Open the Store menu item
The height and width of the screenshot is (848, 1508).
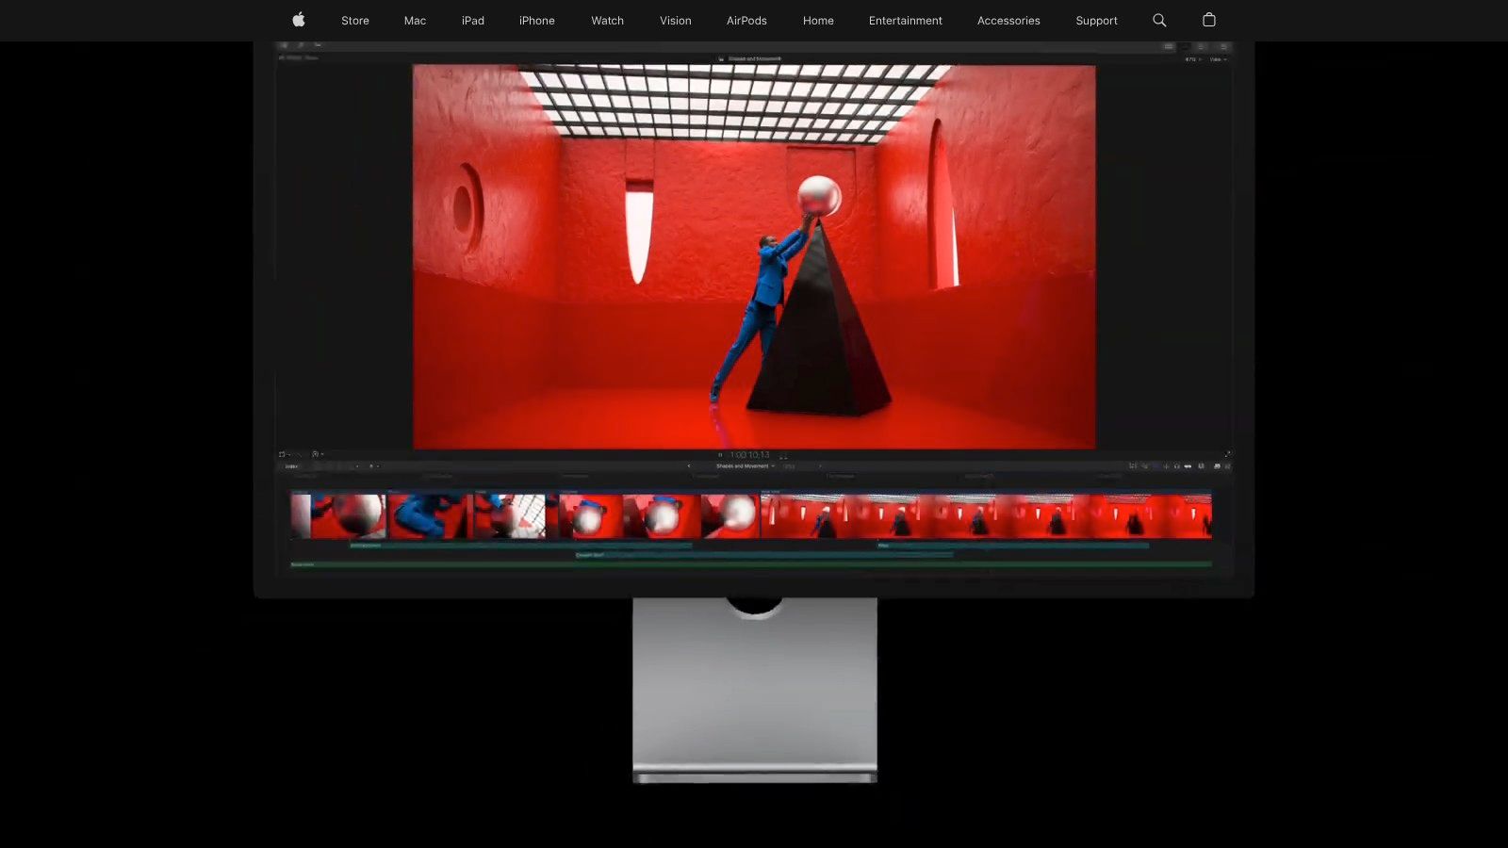click(355, 21)
